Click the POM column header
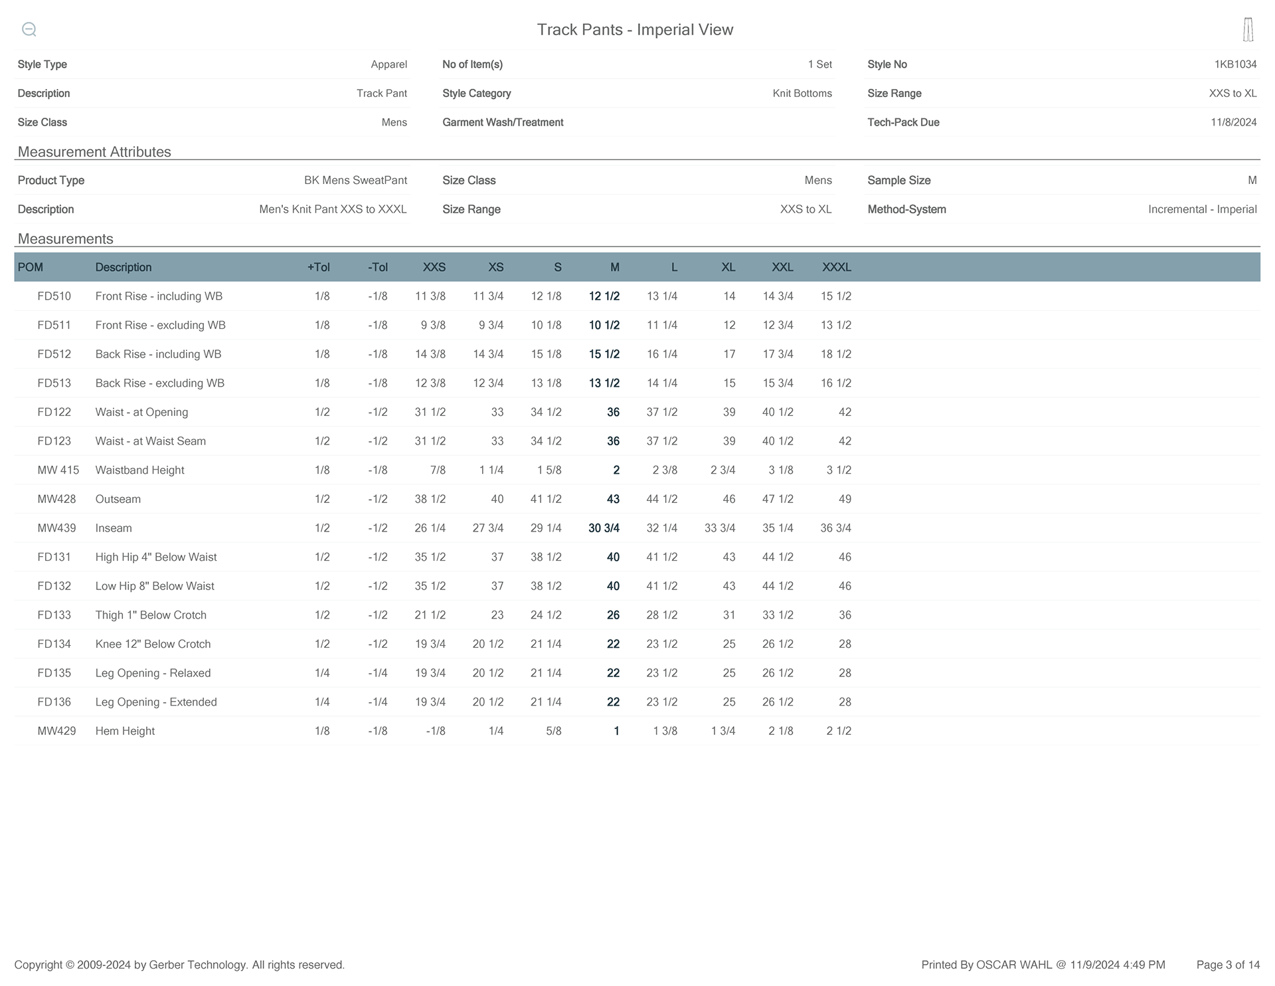 click(31, 267)
